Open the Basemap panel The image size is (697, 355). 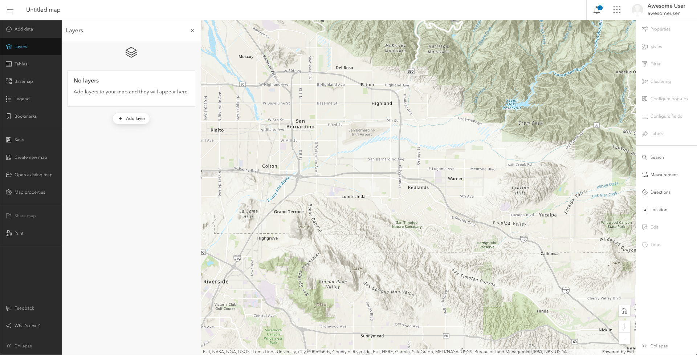(x=24, y=81)
